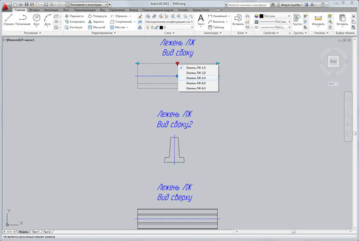Click the black layer color swatch

pos(161,28)
